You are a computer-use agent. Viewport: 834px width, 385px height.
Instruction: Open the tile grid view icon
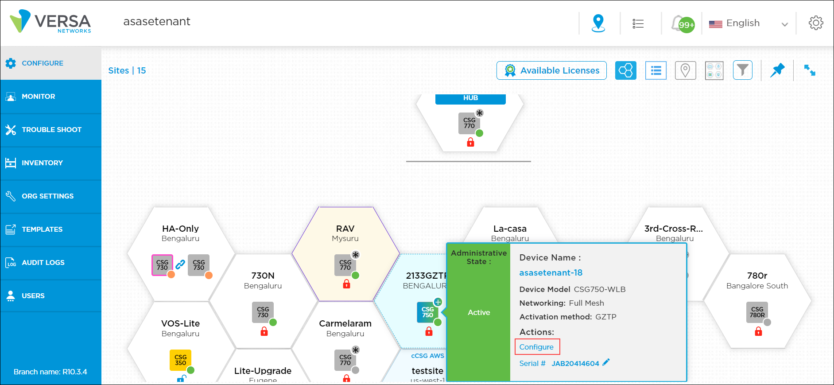(714, 70)
